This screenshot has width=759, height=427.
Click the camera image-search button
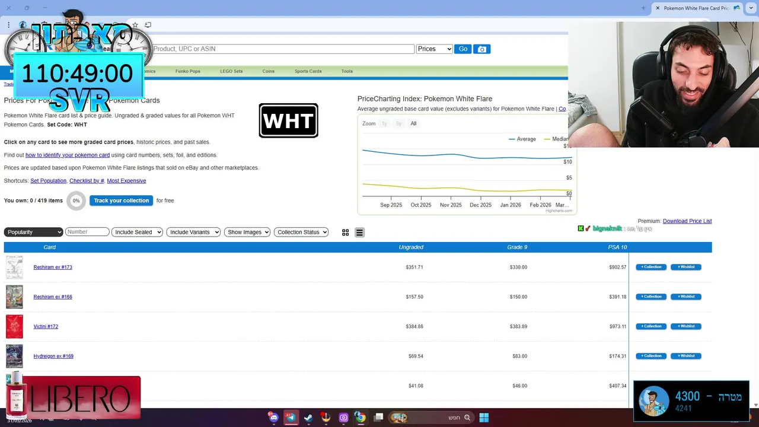click(482, 49)
